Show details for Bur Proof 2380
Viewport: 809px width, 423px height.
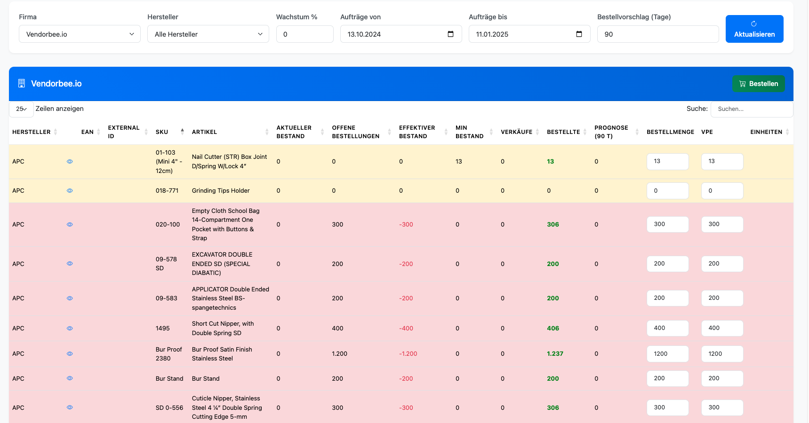(70, 354)
